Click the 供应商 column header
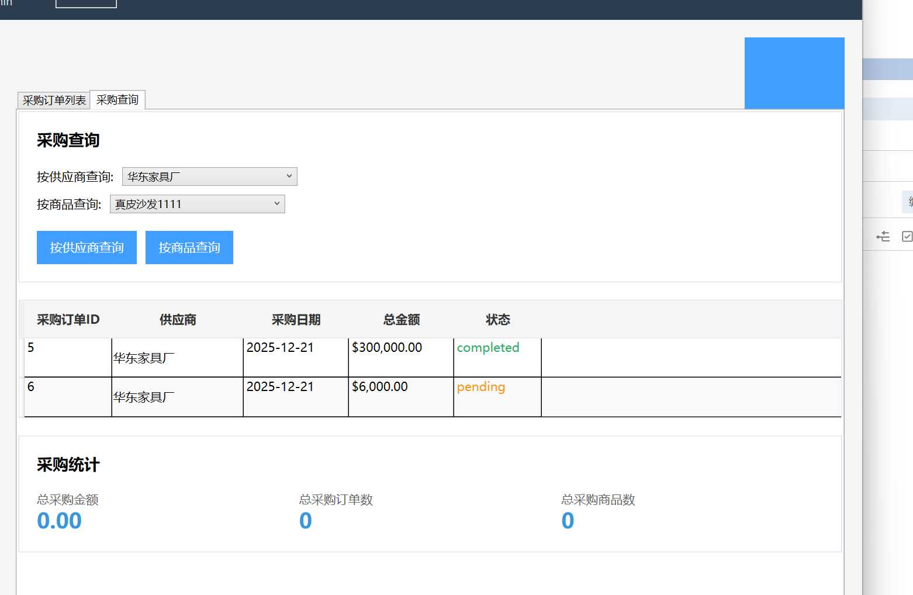This screenshot has width=913, height=595. coord(178,320)
